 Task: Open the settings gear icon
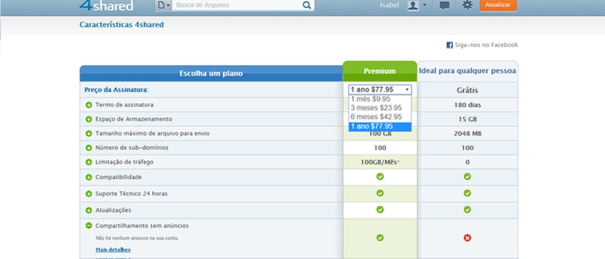[467, 5]
